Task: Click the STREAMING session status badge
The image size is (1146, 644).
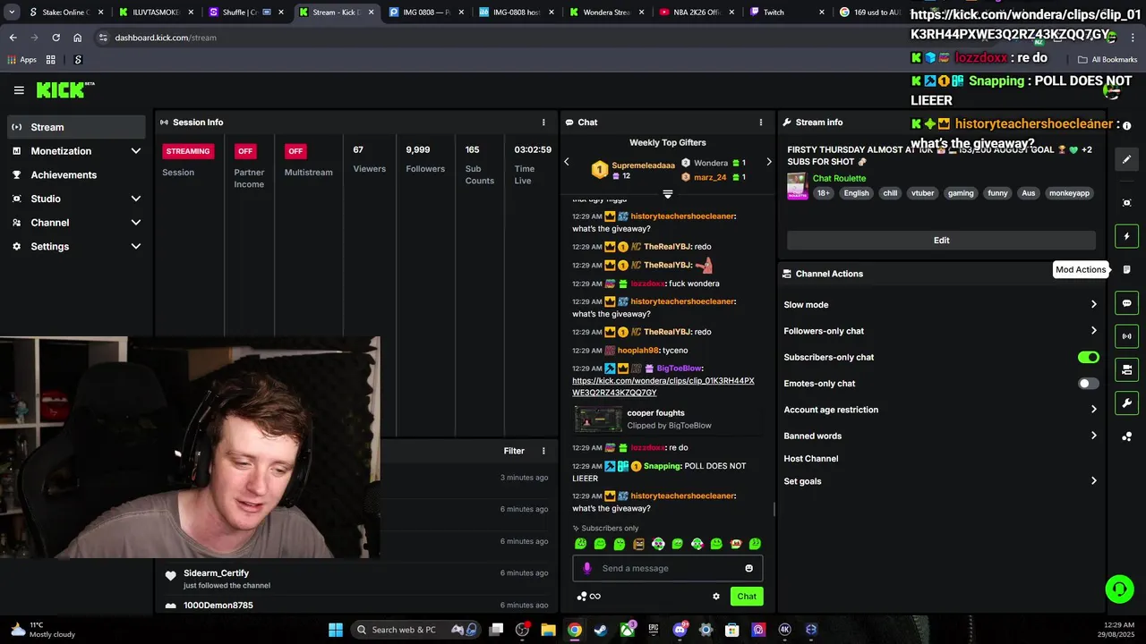Action: [x=188, y=151]
